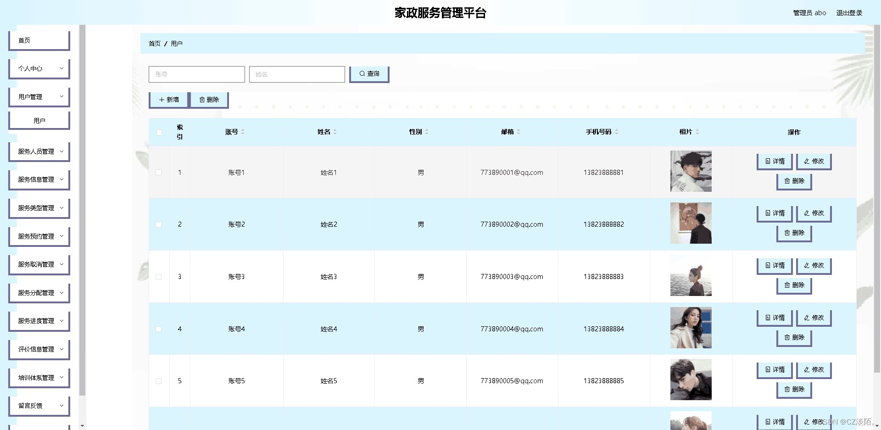The height and width of the screenshot is (430, 881).
Task: Open 详情 for 账号4 row
Action: click(x=775, y=318)
